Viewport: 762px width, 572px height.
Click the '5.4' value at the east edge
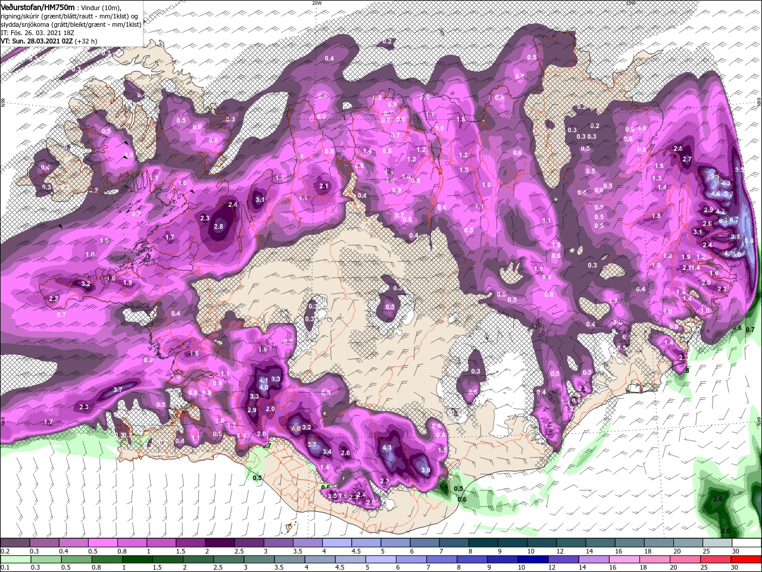click(x=749, y=241)
